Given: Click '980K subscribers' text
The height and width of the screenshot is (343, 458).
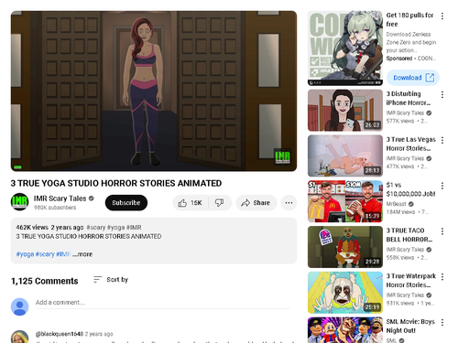Looking at the screenshot, I should tap(55, 208).
